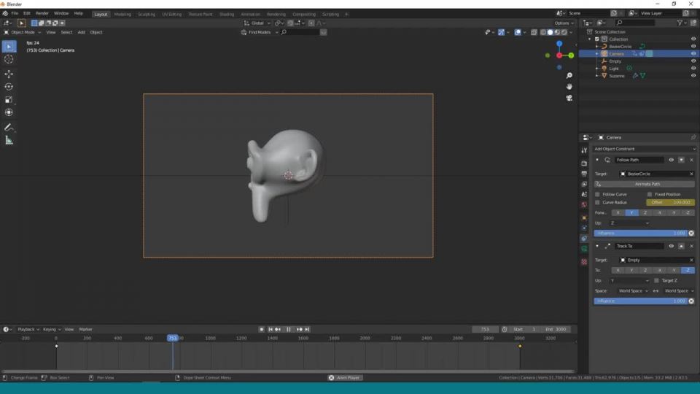
Task: Pick the Annotate pencil tool
Action: tap(9, 127)
